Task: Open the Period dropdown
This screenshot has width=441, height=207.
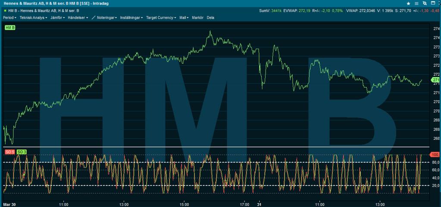Action: pos(9,17)
